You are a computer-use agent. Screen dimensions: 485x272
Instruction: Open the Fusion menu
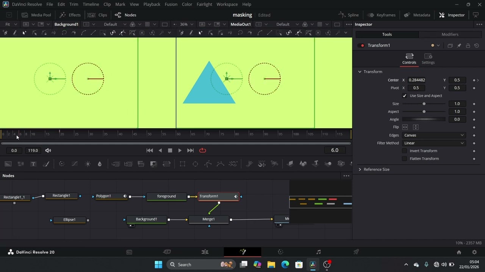[171, 4]
